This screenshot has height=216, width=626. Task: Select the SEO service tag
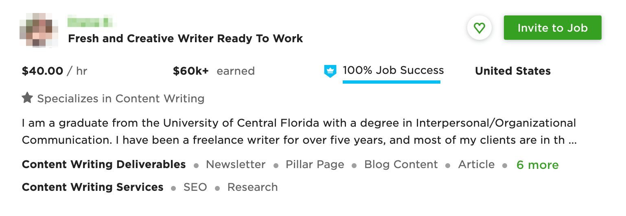tap(195, 187)
